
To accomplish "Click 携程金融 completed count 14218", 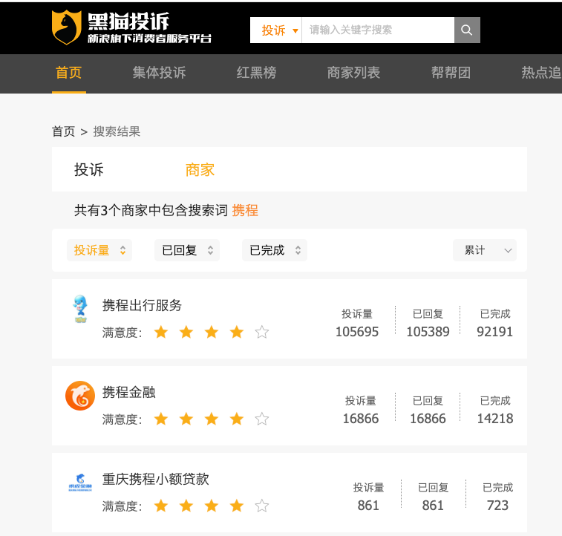I will (495, 419).
